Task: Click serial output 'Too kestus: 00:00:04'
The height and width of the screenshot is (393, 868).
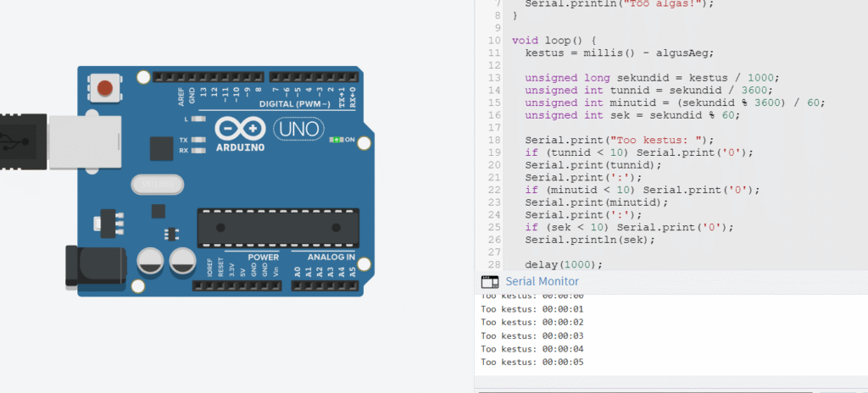Action: pos(532,349)
